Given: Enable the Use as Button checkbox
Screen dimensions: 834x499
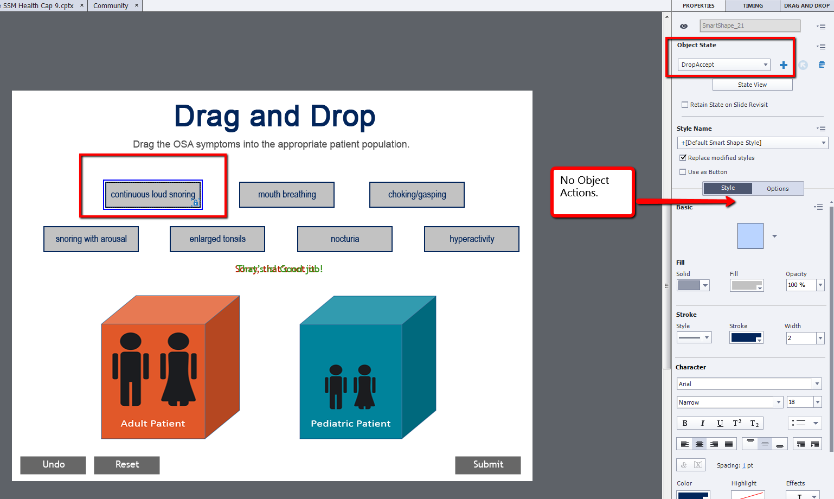Looking at the screenshot, I should (683, 172).
